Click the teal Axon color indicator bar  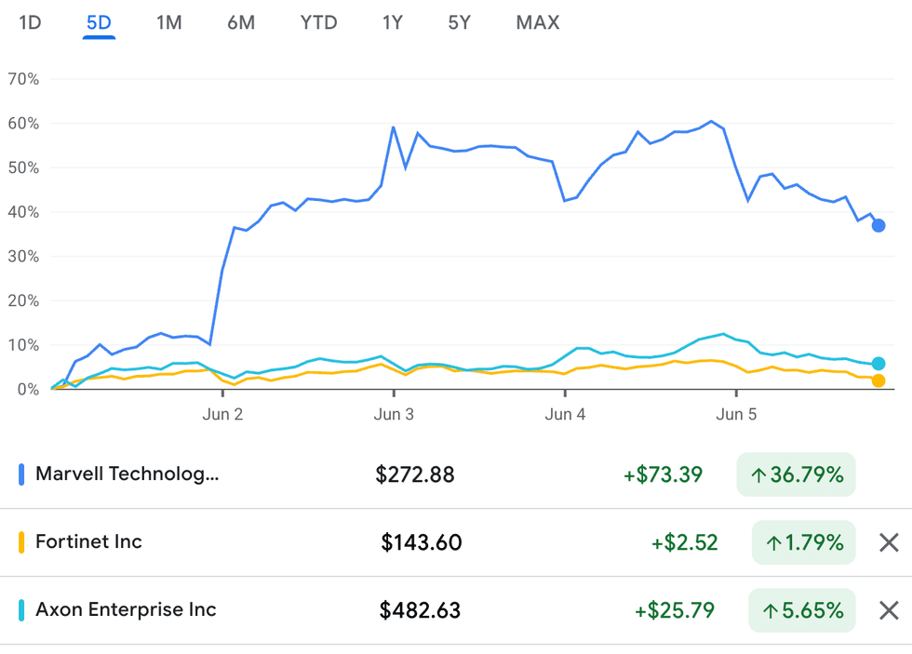[x=21, y=610]
